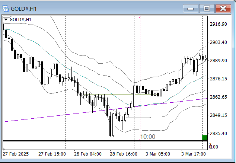Click the small gray triangle in the indicator subwindow
This screenshot has height=163, width=236.
point(4,148)
